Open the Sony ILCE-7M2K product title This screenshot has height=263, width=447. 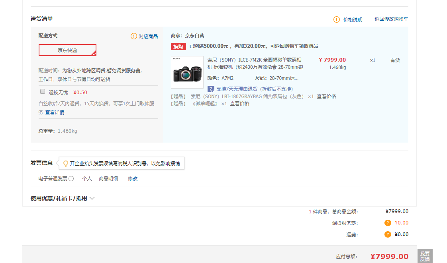(x=255, y=64)
